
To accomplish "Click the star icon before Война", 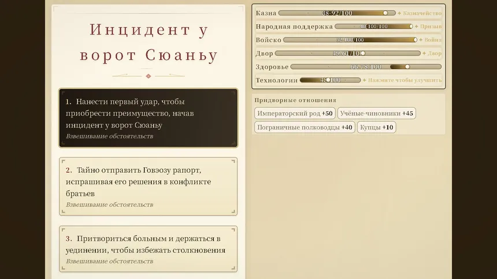I will pos(421,40).
